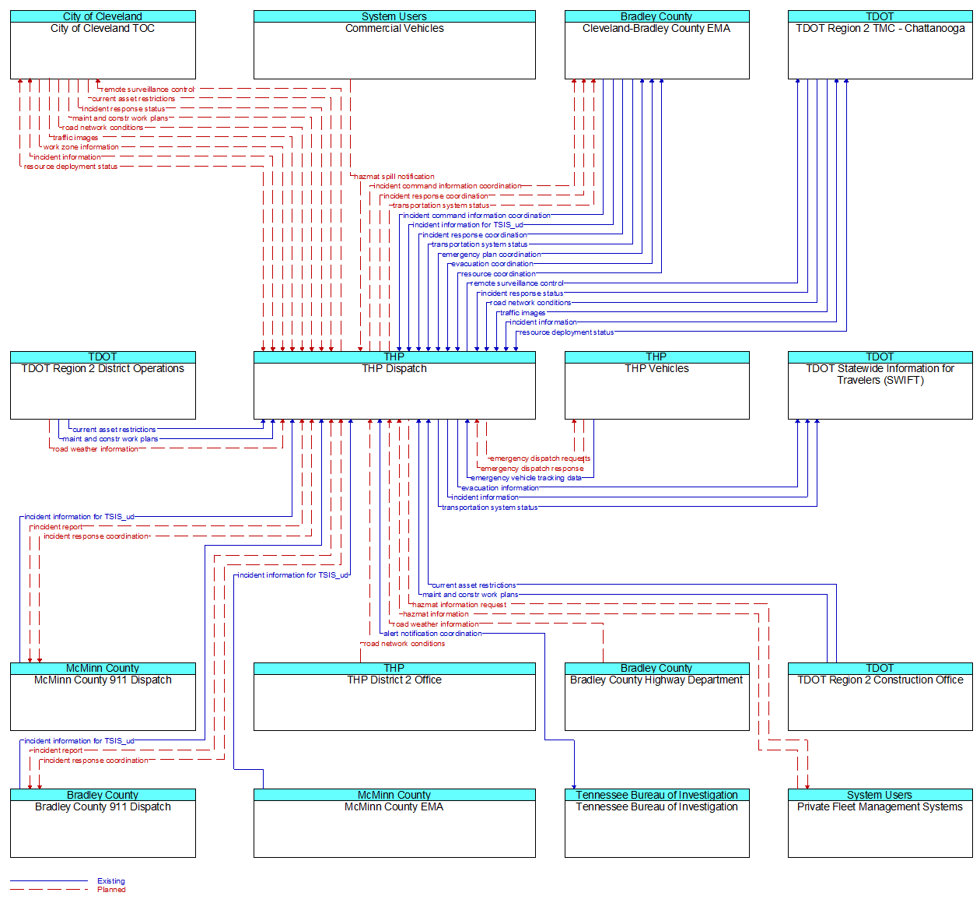Select the THP Vehicles box

coord(656,385)
